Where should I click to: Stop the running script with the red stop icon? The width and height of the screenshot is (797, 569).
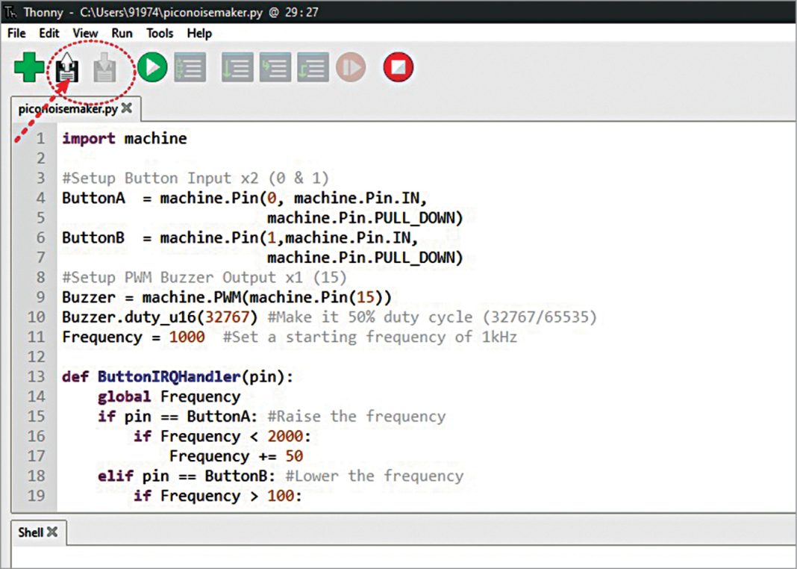398,67
